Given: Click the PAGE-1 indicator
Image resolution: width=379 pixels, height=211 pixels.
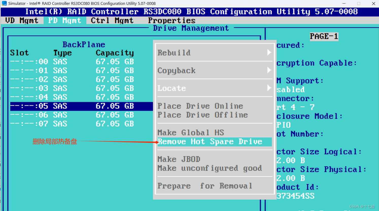Looking at the screenshot, I should point(324,36).
